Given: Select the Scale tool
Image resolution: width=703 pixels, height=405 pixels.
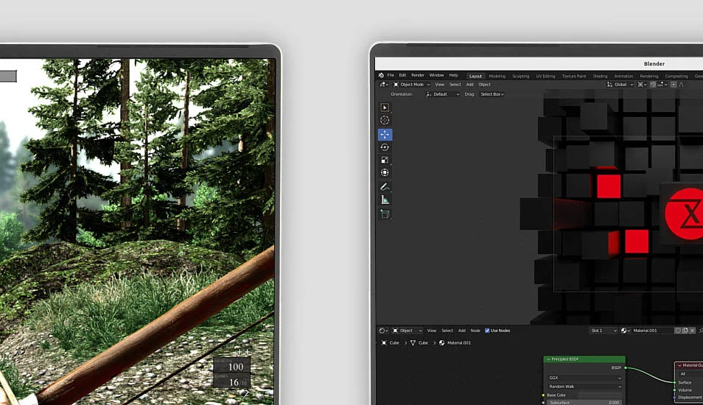Looking at the screenshot, I should click(385, 160).
